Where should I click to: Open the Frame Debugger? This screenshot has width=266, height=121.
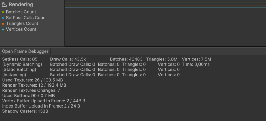pyautogui.click(x=25, y=51)
